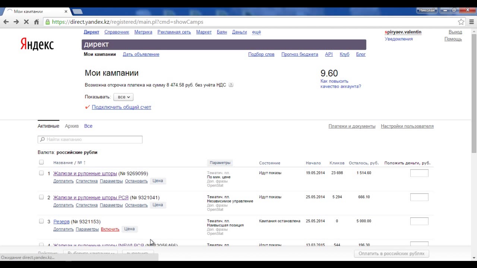Stop page loading with the X button
This screenshot has width=477, height=268.
26,22
